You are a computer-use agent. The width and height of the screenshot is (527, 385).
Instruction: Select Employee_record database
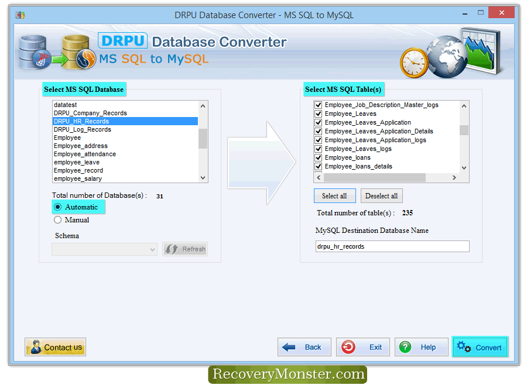pyautogui.click(x=125, y=170)
